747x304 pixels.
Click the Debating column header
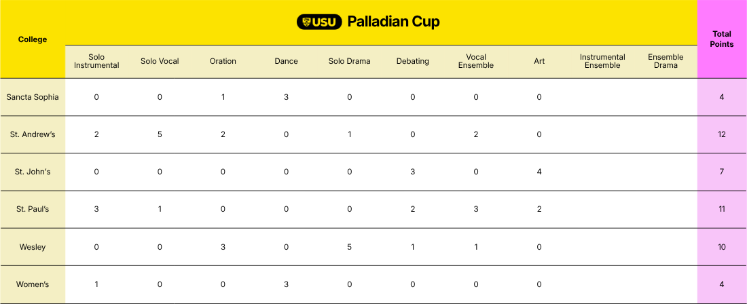tap(413, 61)
